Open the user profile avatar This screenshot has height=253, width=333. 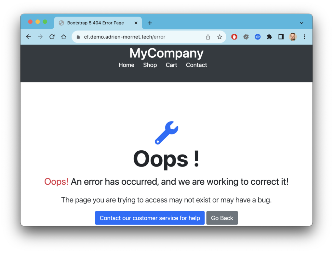pyautogui.click(x=293, y=37)
